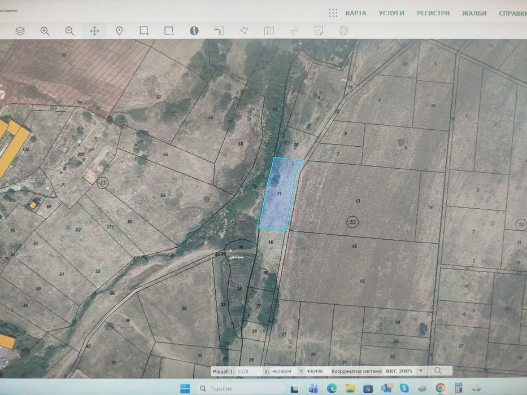This screenshot has width=527, height=395.
Task: Open the Windows Start menu
Action: point(185,388)
